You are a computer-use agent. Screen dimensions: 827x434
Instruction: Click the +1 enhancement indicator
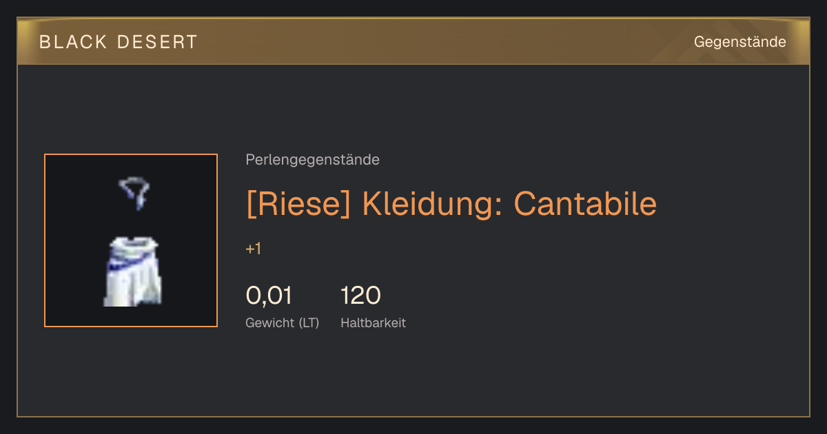[x=254, y=249]
